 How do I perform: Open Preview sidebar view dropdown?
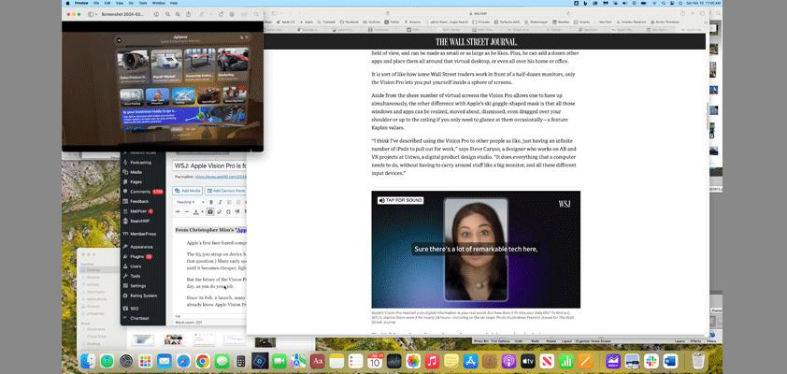96,14
